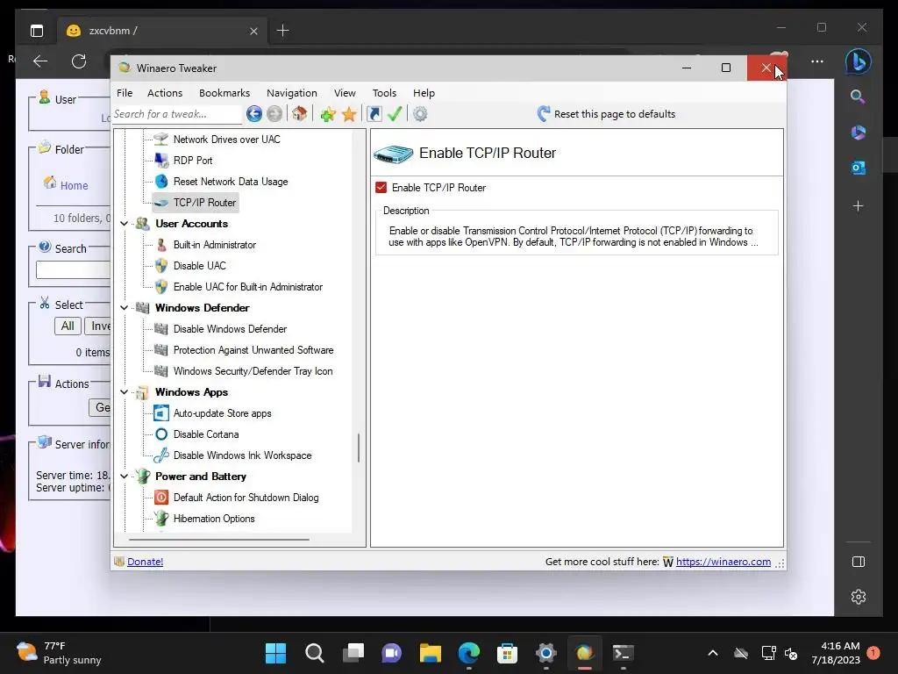Open the Bookmarks menu
898x674 pixels.
pyautogui.click(x=224, y=93)
